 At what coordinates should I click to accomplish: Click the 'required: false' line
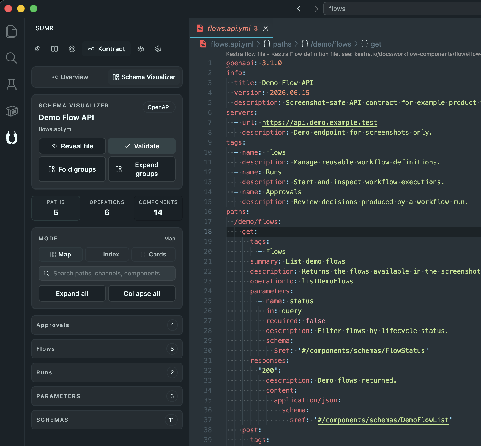click(296, 321)
